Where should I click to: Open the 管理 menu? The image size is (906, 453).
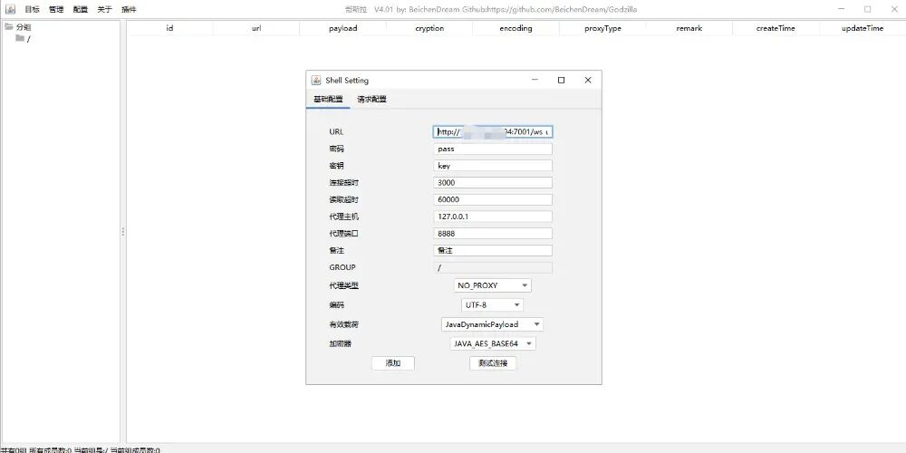click(56, 9)
